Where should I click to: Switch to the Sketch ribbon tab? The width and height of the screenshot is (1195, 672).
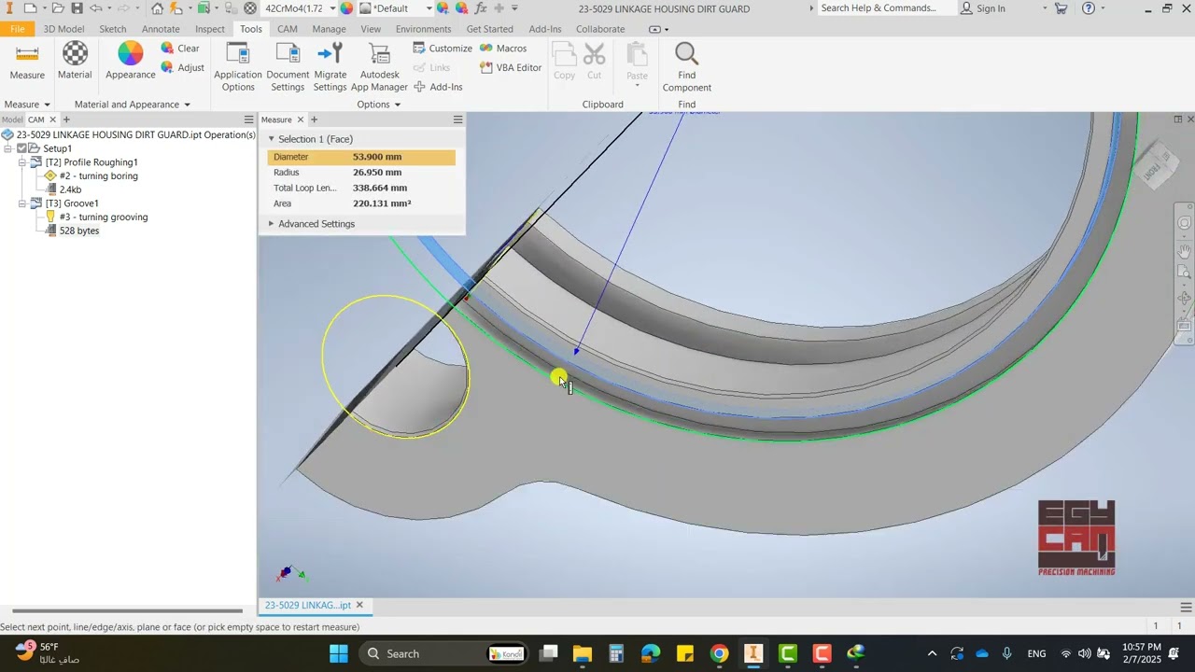(113, 29)
